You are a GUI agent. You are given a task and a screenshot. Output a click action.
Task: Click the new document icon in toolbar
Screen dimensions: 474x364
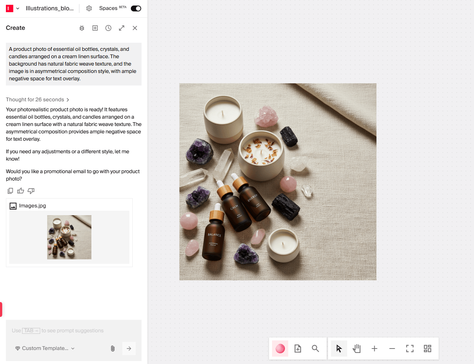(x=297, y=348)
